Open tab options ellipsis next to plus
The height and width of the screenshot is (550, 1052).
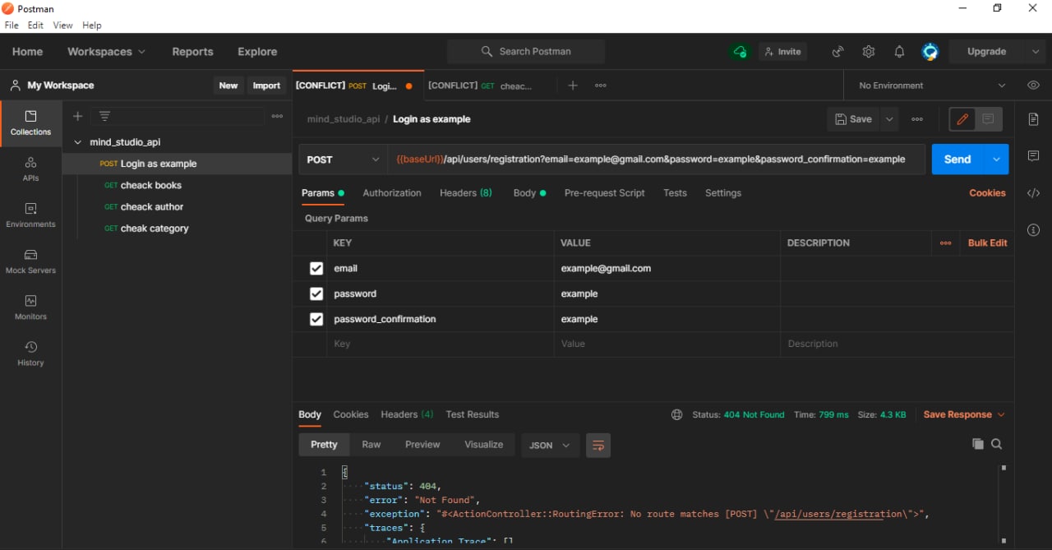(601, 86)
